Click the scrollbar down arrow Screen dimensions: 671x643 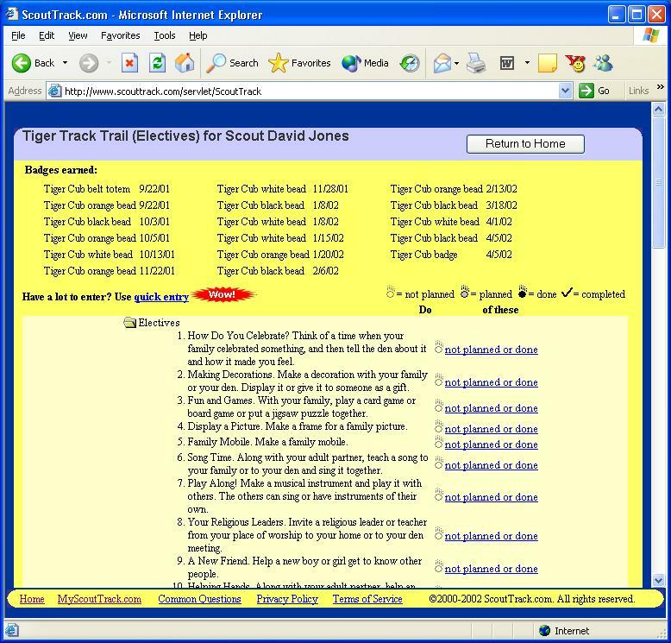click(x=658, y=581)
